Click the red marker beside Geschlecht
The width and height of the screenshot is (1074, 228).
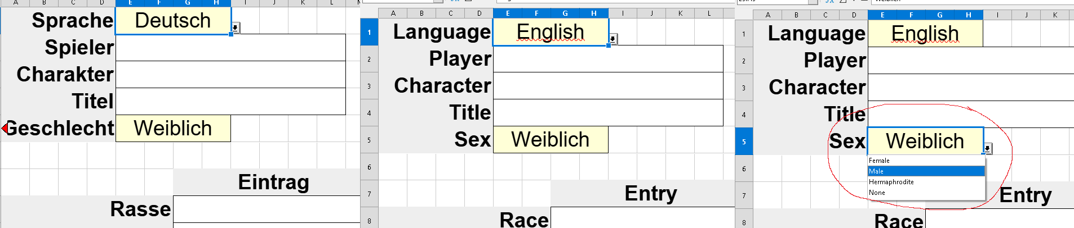pos(5,129)
